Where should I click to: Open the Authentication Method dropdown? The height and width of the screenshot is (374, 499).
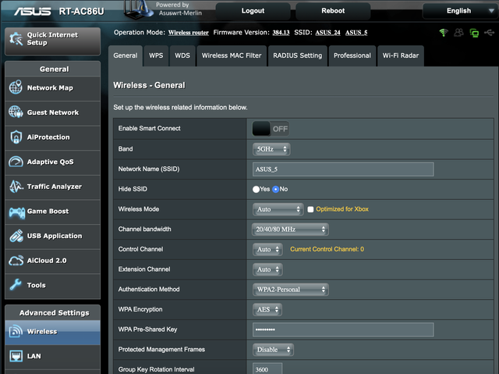point(290,290)
